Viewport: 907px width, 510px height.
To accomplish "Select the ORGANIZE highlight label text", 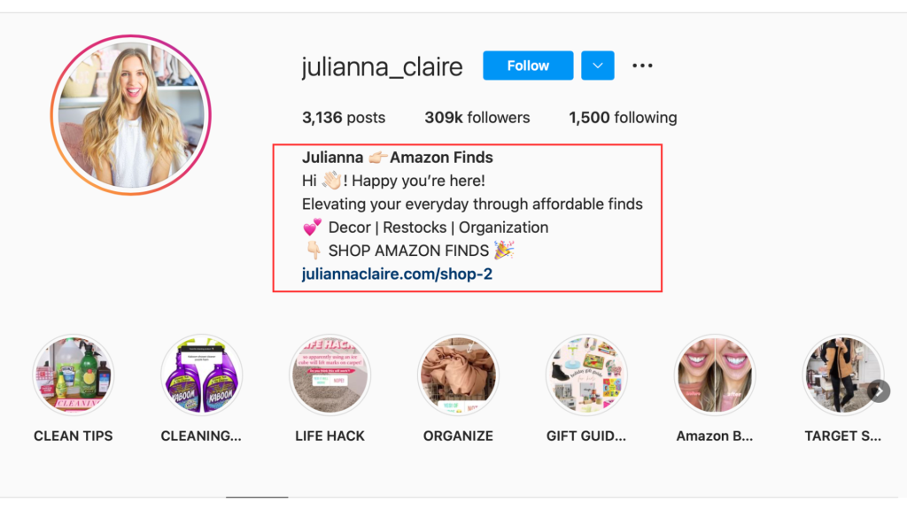I will coord(458,436).
